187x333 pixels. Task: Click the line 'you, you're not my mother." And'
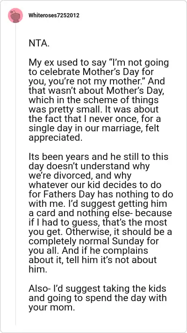97,82
